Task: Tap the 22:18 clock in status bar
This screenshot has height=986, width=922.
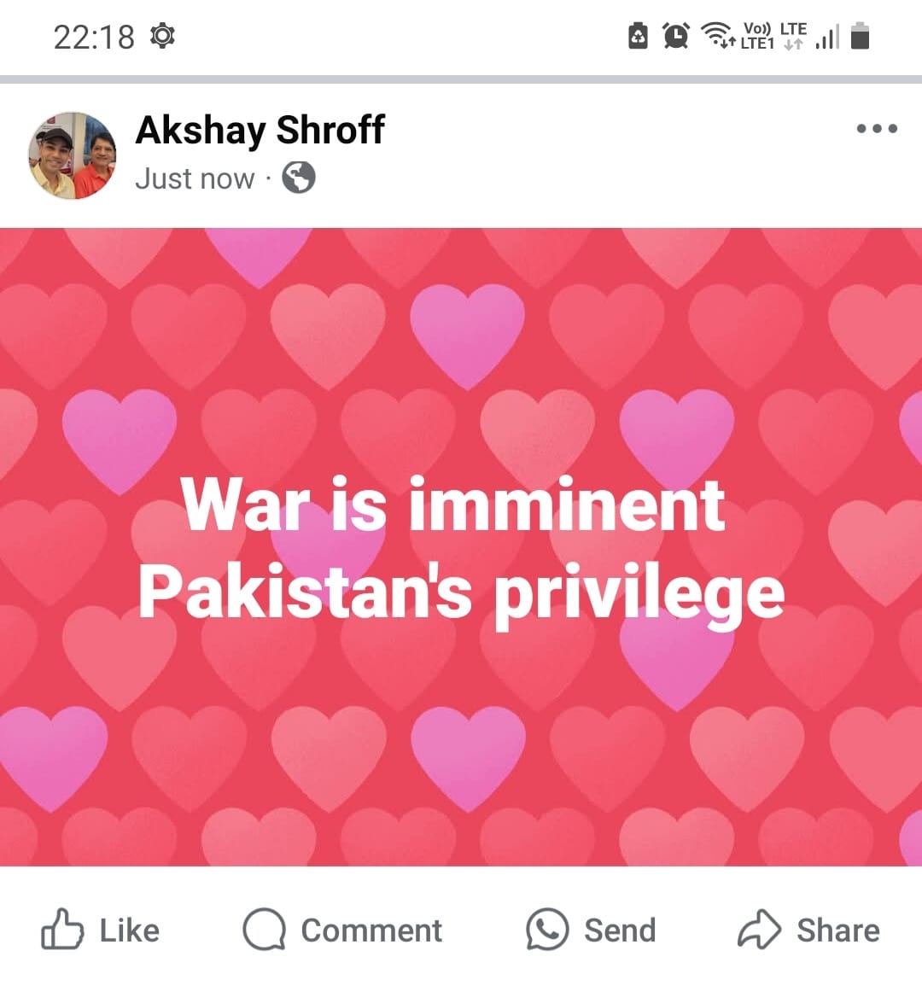Action: (x=94, y=37)
